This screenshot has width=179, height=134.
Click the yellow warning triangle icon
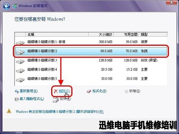(9, 111)
